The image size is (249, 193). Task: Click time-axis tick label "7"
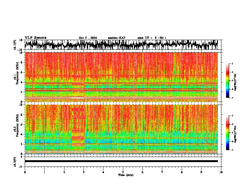162,172
